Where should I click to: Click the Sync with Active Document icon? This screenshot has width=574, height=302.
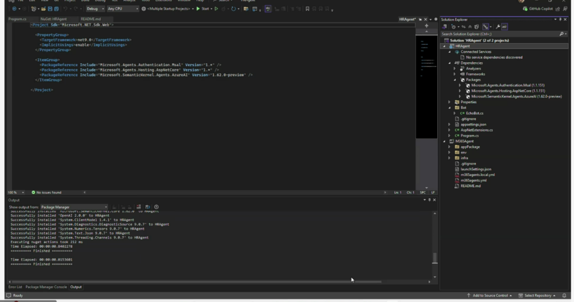coord(464,27)
